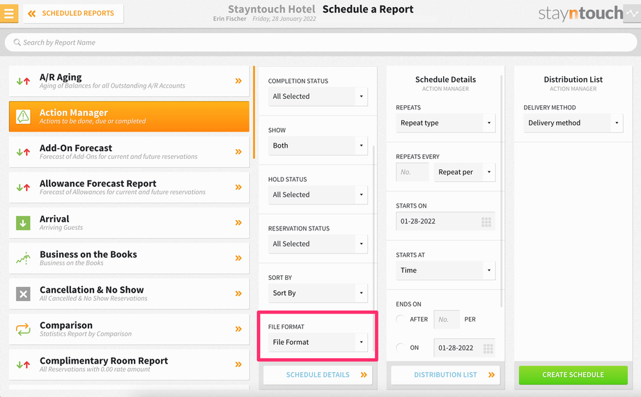Click the staytouch logo
This screenshot has width=641, height=397.
[580, 13]
